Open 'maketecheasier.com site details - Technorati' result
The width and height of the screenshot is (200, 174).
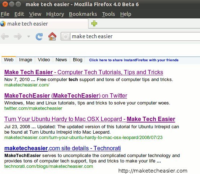point(62,148)
